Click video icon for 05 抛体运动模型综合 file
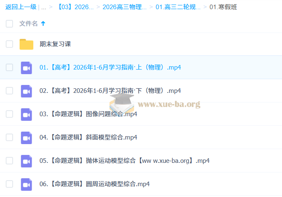This screenshot has width=282, height=197. (26, 161)
